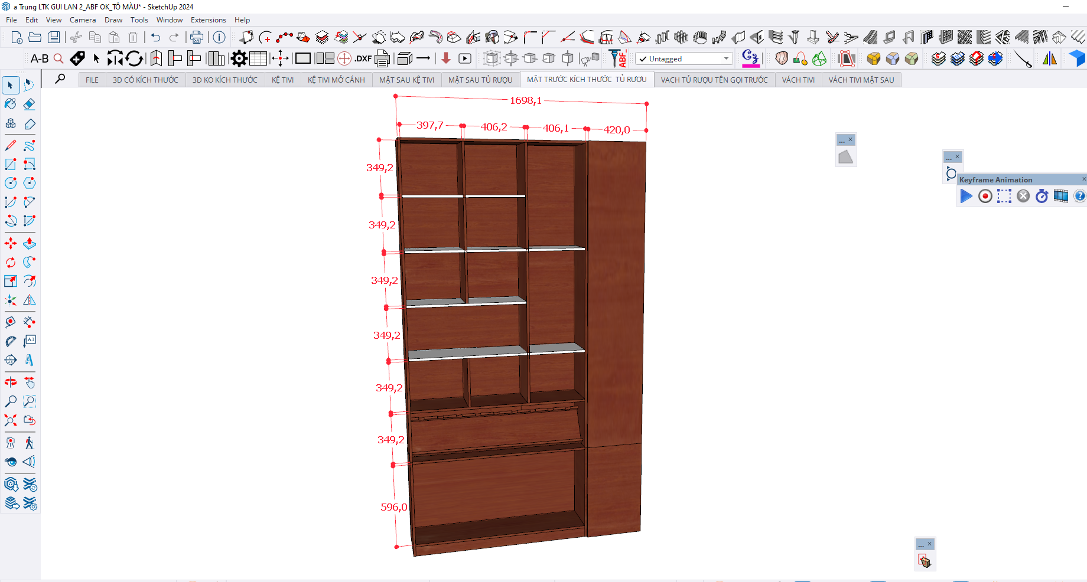Click the Undo button
This screenshot has width=1087, height=582.
tap(155, 38)
